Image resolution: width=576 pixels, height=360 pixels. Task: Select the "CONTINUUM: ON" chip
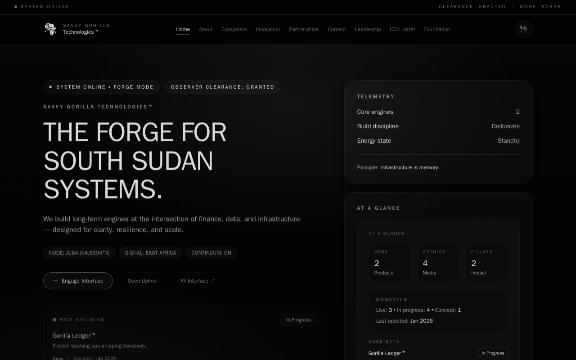point(211,253)
